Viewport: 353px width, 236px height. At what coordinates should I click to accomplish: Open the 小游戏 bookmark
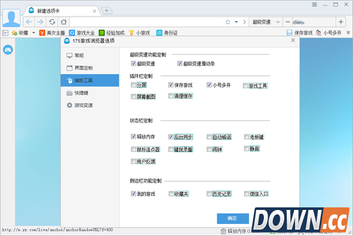[140, 33]
